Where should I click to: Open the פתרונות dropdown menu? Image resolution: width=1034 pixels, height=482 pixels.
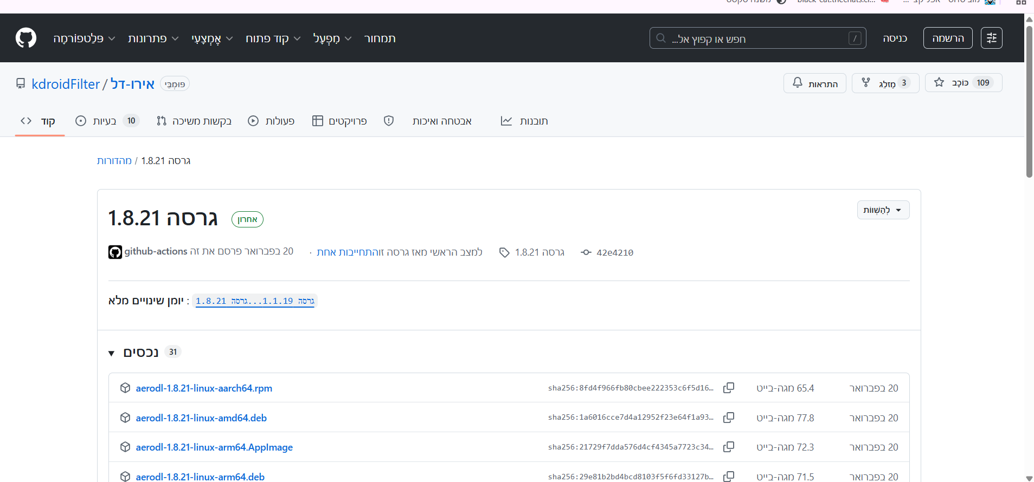(153, 38)
